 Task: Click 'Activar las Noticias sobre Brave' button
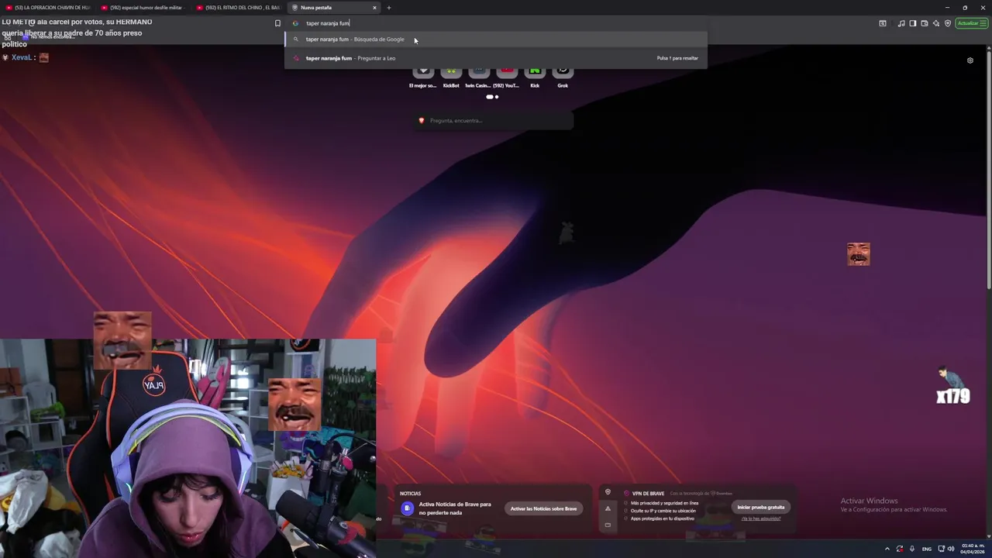point(543,508)
